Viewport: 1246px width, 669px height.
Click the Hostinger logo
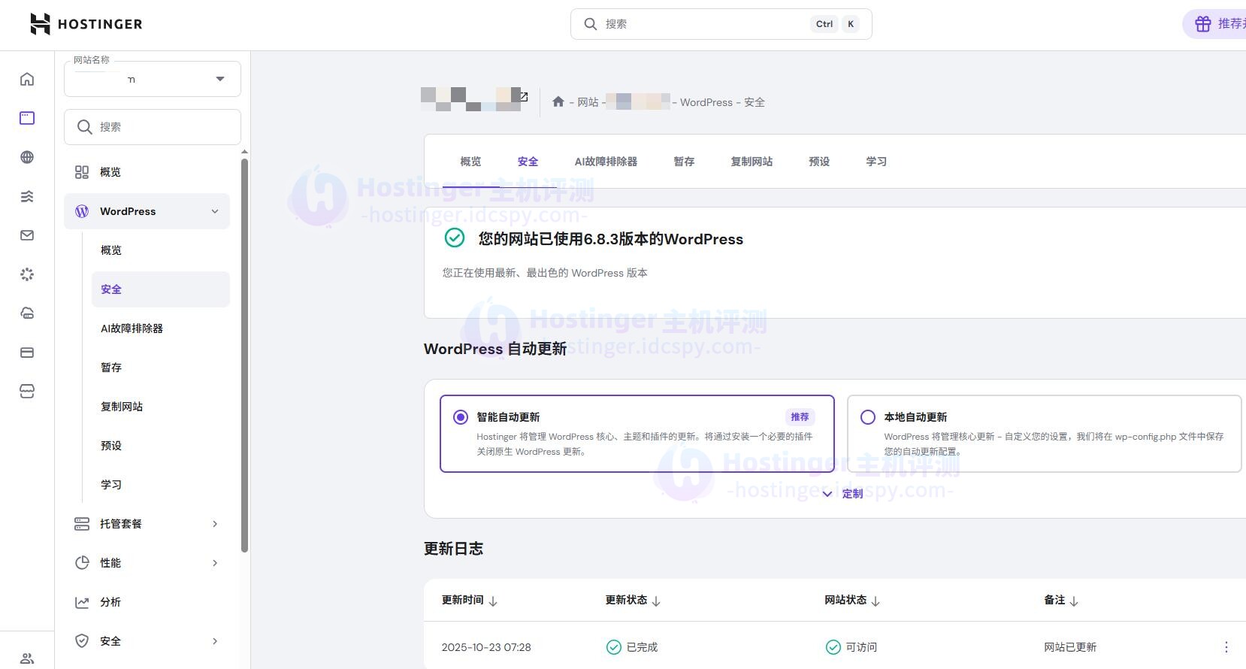86,24
